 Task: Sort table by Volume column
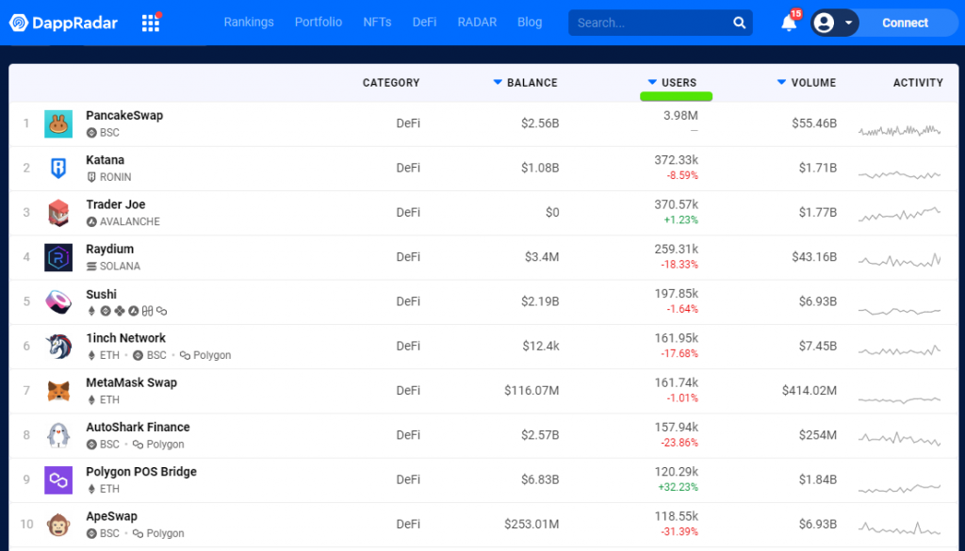tap(807, 83)
